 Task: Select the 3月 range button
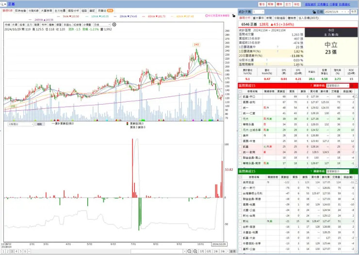click(201, 251)
